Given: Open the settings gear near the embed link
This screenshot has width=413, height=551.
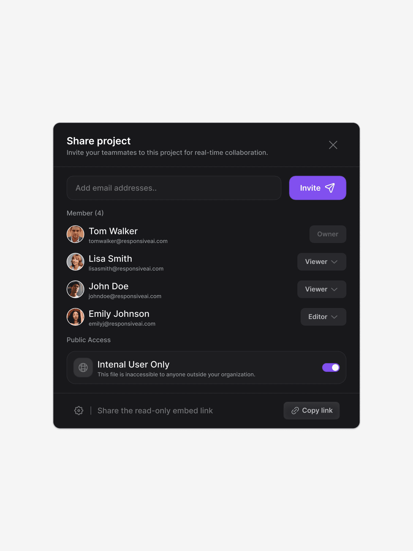Looking at the screenshot, I should pos(78,410).
